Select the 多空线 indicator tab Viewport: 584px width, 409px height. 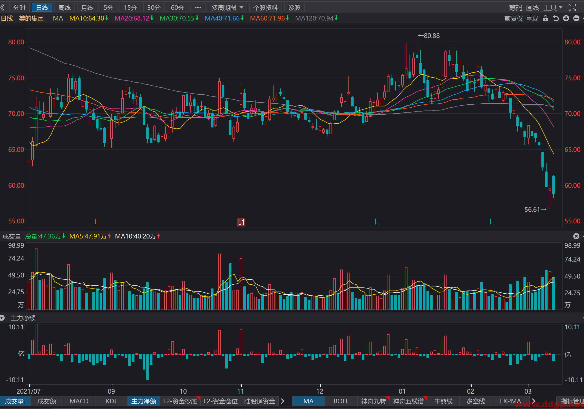tap(476, 401)
